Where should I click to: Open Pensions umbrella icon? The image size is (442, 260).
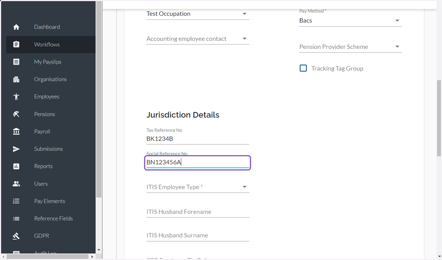pos(16,114)
